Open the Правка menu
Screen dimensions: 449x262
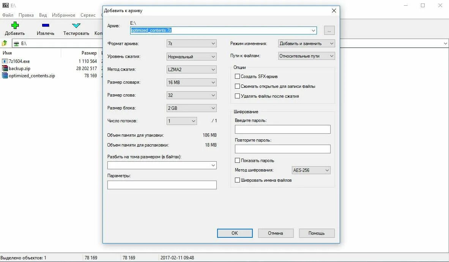[x=26, y=15]
